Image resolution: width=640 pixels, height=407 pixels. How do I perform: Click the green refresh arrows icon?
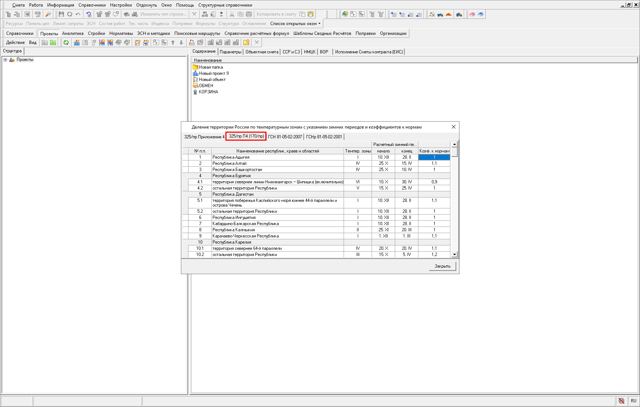coord(66,42)
